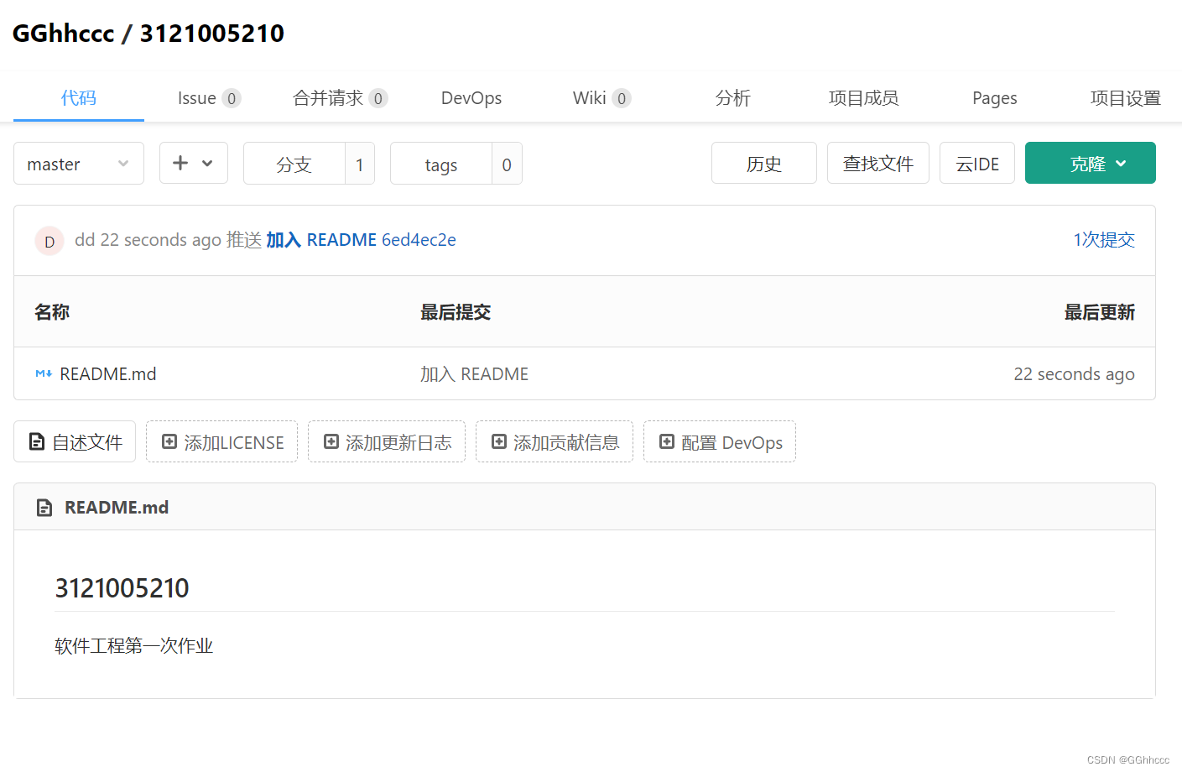Click GGhhccc owner name in title
This screenshot has height=772, width=1182.
(x=63, y=33)
